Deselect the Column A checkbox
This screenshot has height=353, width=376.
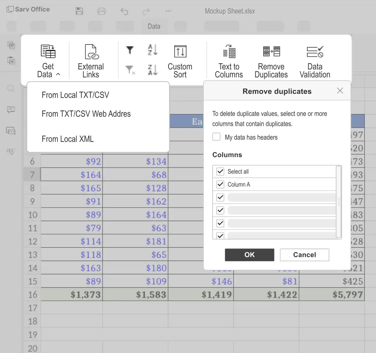220,184
